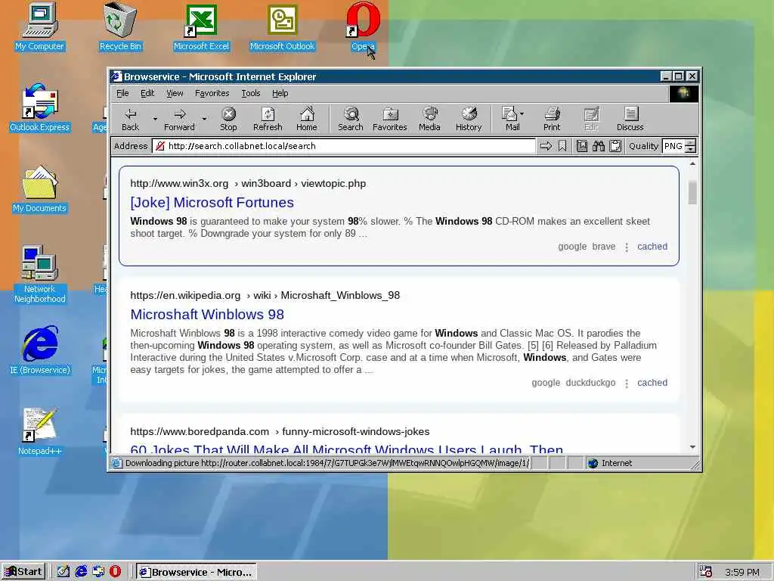This screenshot has height=581, width=774.
Task: Select Outlook Express desktop icon
Action: (x=39, y=107)
